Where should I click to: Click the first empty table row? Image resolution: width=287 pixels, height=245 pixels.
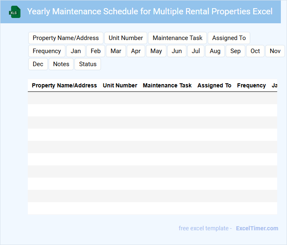(152, 98)
